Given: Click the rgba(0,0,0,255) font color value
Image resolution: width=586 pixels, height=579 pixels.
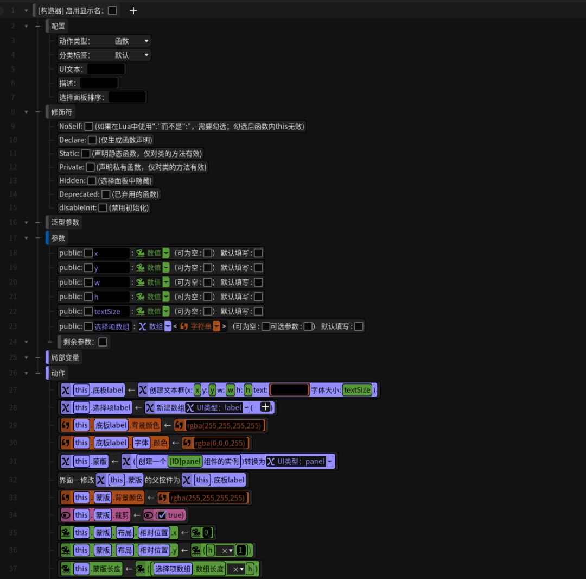Looking at the screenshot, I should click(217, 443).
